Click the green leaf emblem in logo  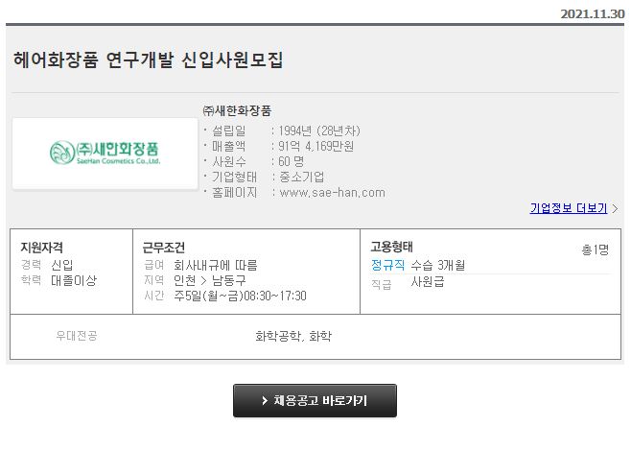[x=62, y=153]
